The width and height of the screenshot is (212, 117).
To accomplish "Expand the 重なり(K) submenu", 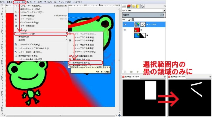I will [x=41, y=30].
